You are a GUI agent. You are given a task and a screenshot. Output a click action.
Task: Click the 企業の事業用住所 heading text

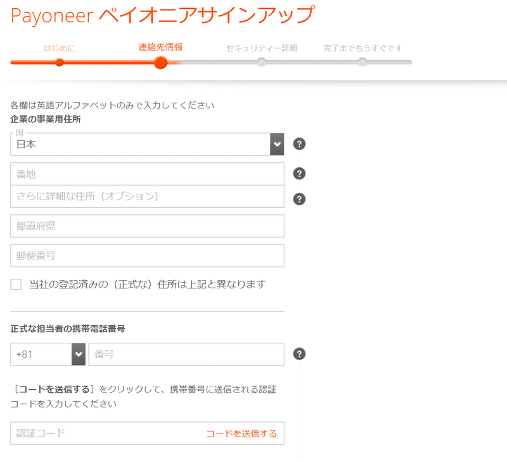(46, 119)
